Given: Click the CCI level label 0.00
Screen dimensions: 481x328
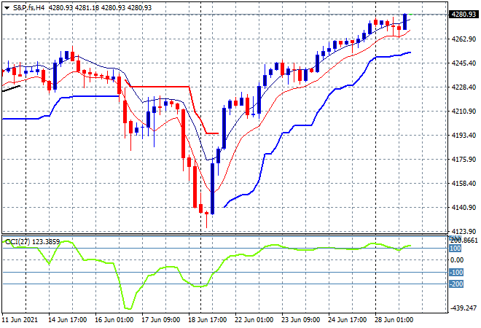Looking at the screenshot, I should [457, 260].
